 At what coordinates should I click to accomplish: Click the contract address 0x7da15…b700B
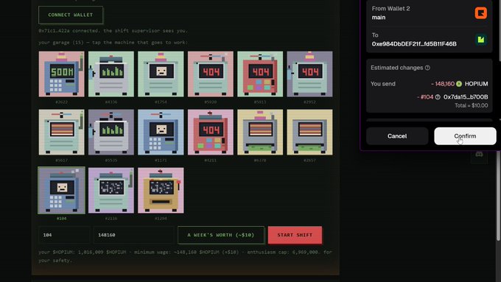[x=466, y=97]
